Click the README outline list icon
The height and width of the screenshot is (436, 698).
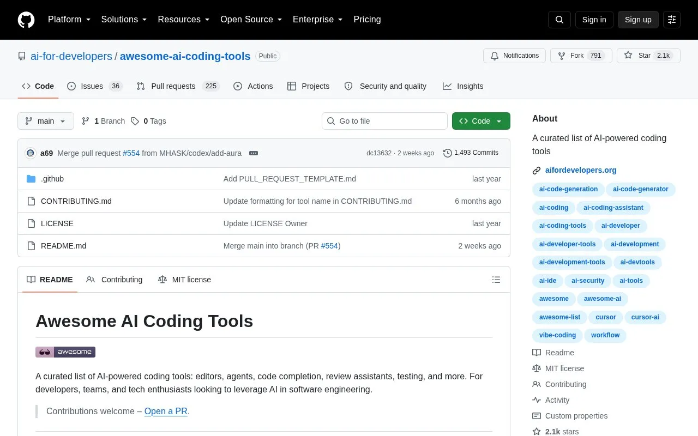coord(496,280)
